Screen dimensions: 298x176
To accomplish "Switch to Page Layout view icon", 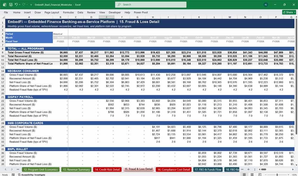I will [252, 175].
